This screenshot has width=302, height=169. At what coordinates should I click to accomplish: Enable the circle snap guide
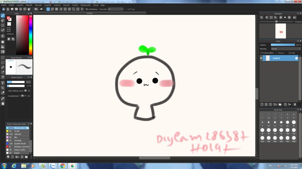point(69,9)
